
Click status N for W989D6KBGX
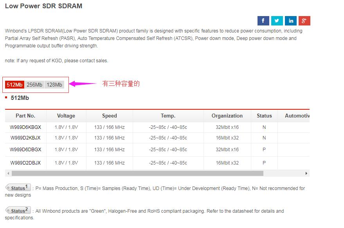[264, 127]
